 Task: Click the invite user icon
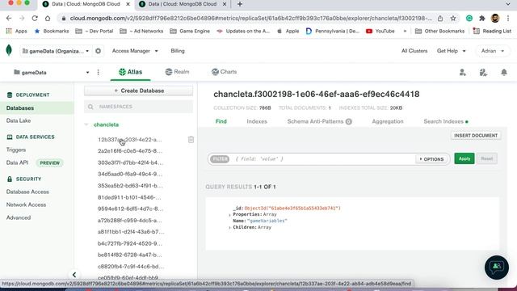pos(463,72)
